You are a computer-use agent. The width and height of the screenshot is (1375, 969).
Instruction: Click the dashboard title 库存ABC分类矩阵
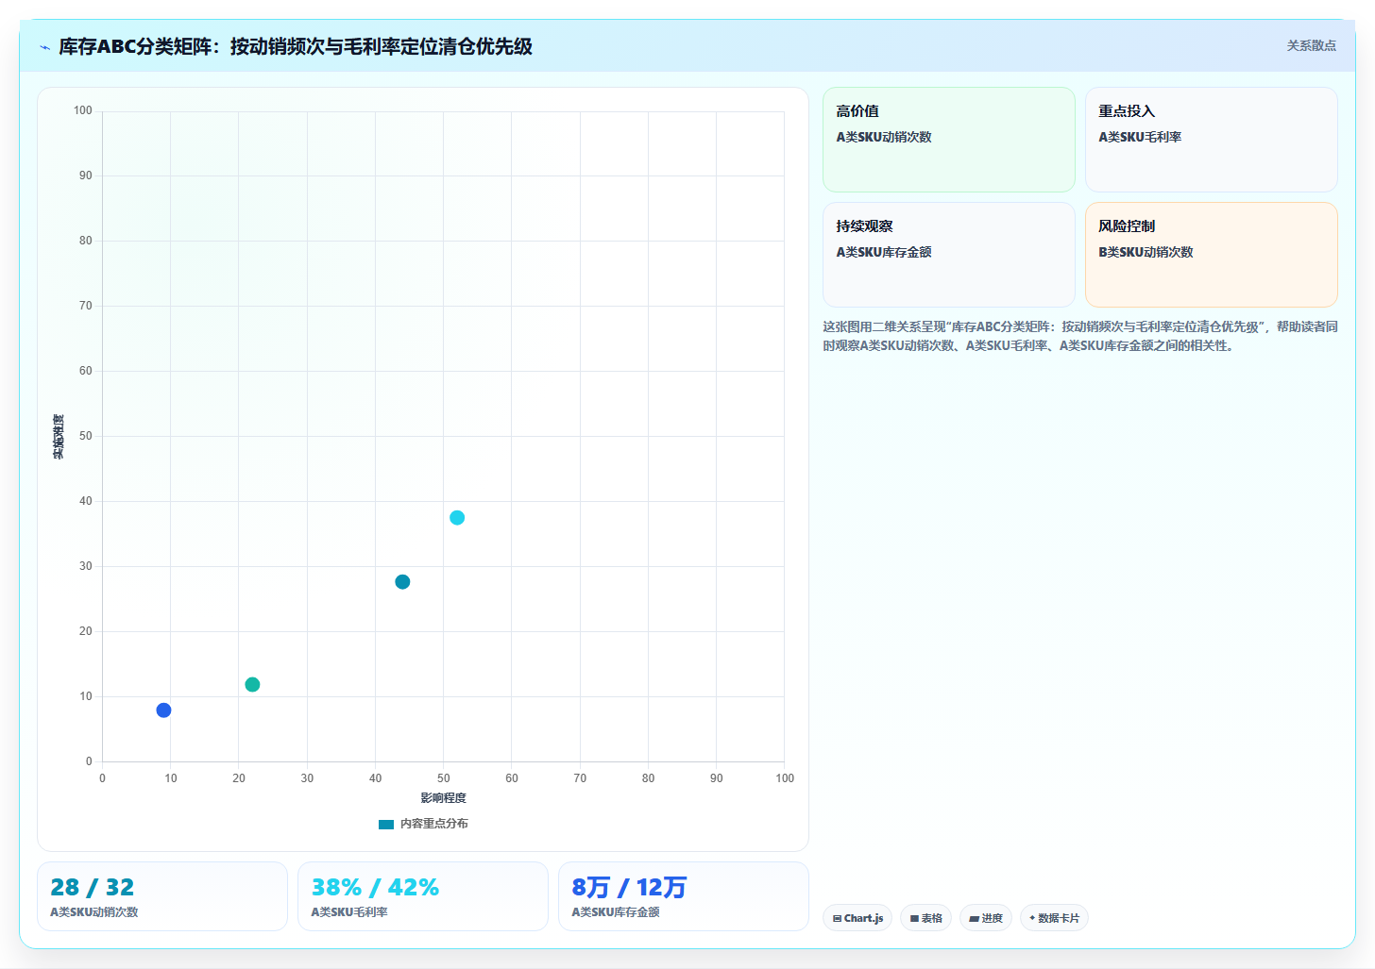tap(296, 46)
